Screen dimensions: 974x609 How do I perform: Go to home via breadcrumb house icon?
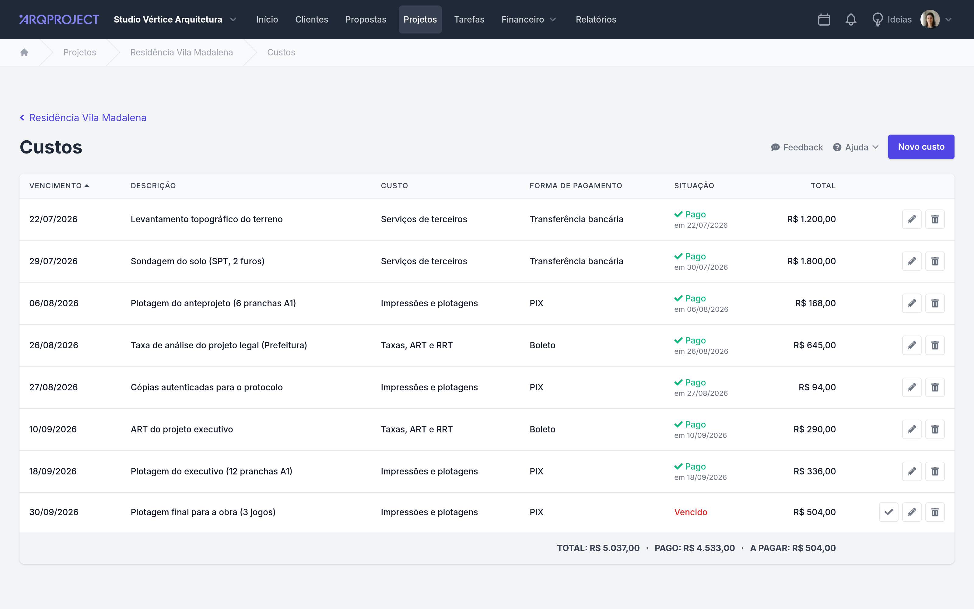[24, 52]
